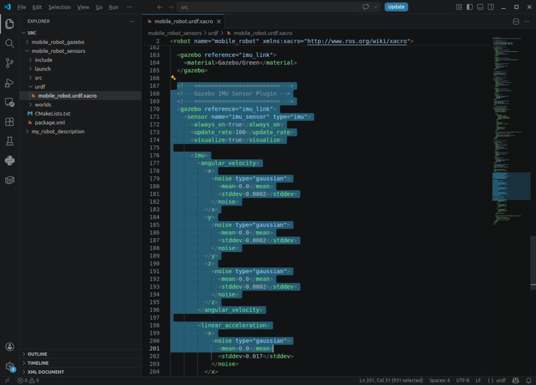Open the Run menu

[114, 7]
